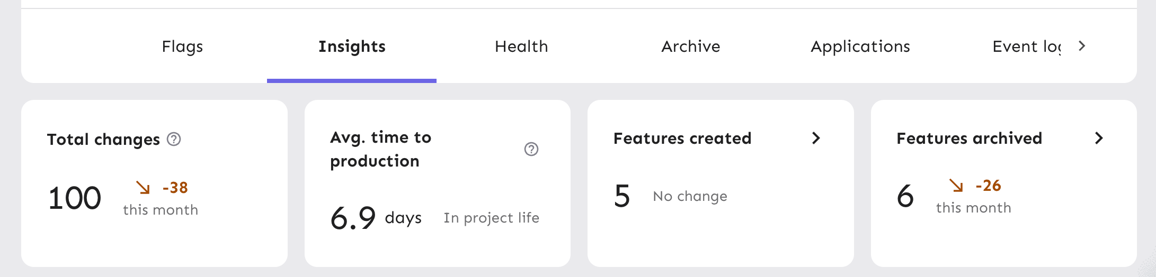Click the 100 total changes value
This screenshot has height=277, width=1156.
75,198
